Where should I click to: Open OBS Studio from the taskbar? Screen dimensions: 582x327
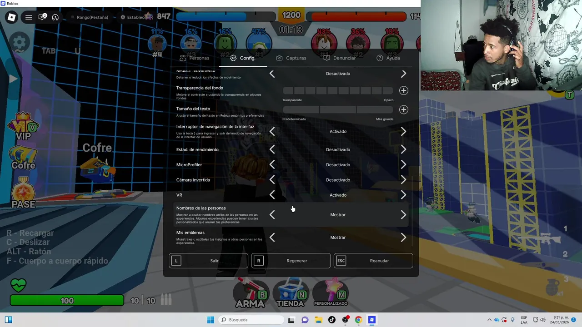(x=345, y=320)
